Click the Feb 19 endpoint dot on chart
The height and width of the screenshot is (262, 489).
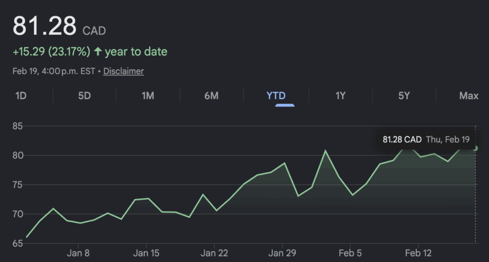coord(476,148)
